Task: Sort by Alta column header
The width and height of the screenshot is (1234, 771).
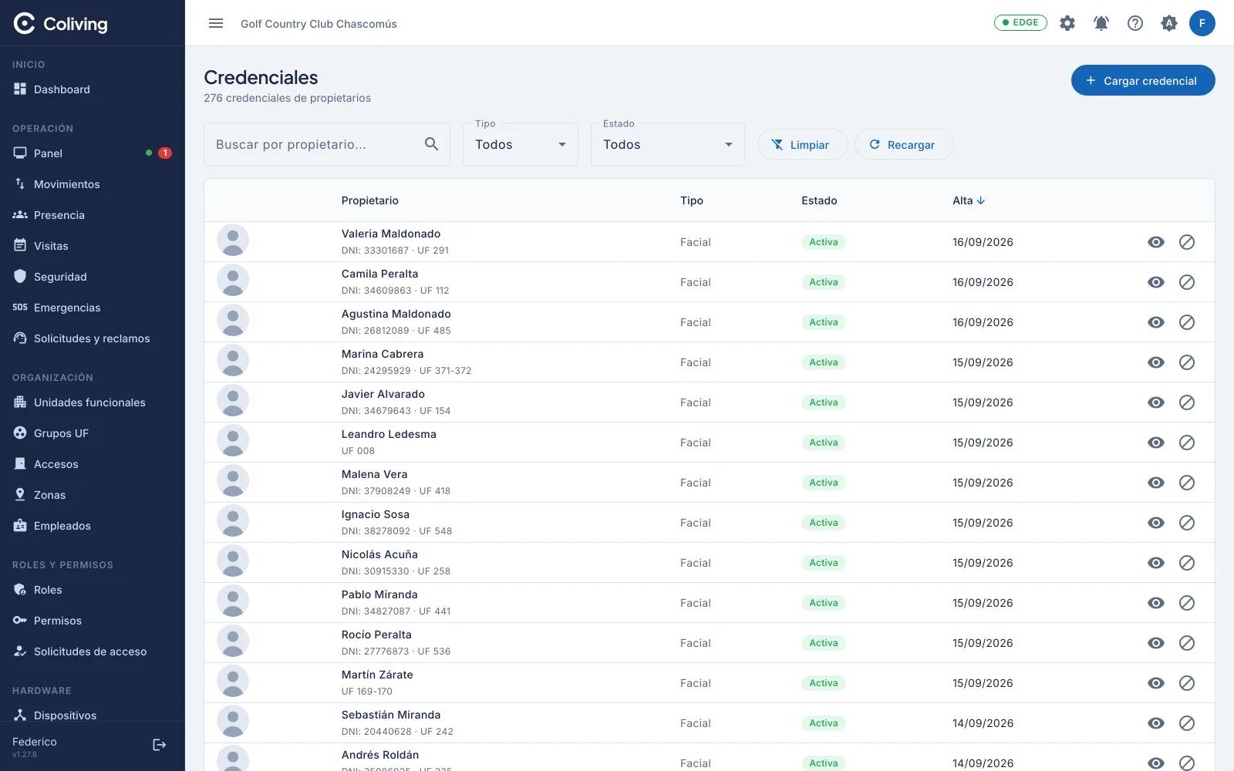Action: pos(969,200)
